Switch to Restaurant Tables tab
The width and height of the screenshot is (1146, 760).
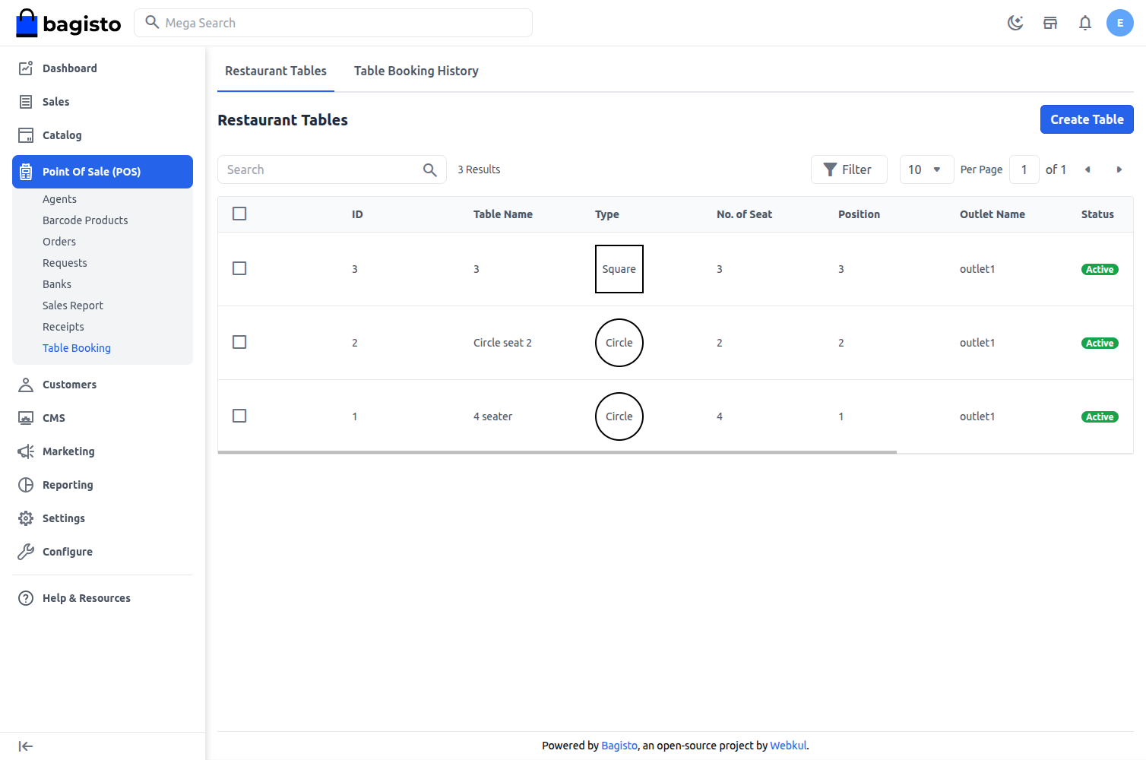[x=276, y=71]
